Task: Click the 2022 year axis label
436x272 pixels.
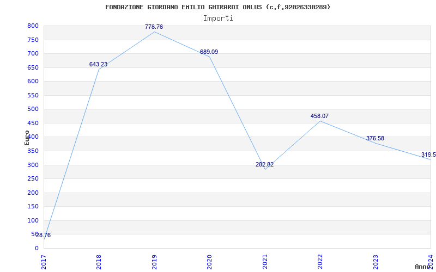Action: pyautogui.click(x=320, y=262)
